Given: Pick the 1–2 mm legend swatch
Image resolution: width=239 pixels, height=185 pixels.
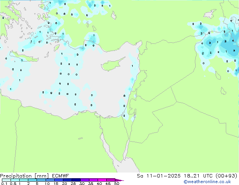Looking at the screenshot, I should (24, 180).
